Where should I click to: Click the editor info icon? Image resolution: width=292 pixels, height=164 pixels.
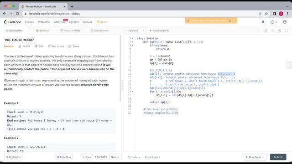pyautogui.click(x=259, y=31)
